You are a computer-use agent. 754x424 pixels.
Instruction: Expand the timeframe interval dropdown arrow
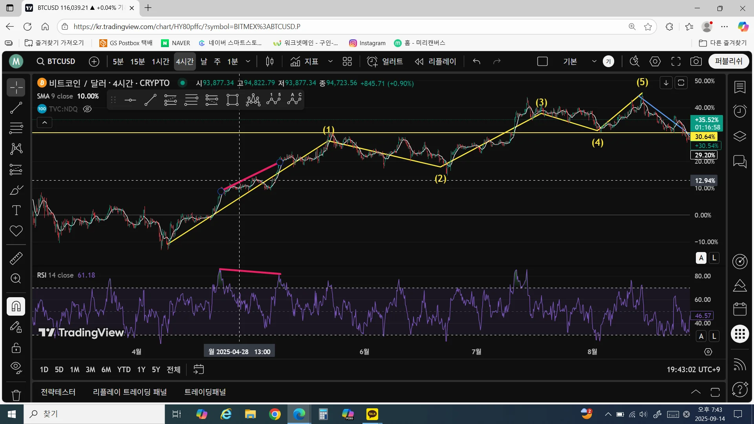[x=248, y=62]
